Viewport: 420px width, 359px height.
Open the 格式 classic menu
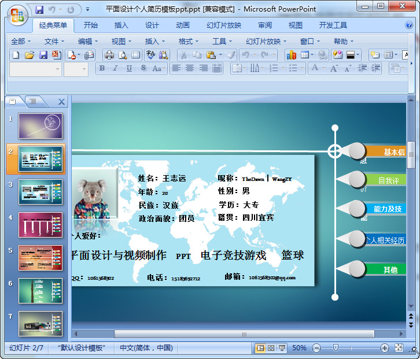[x=188, y=42]
